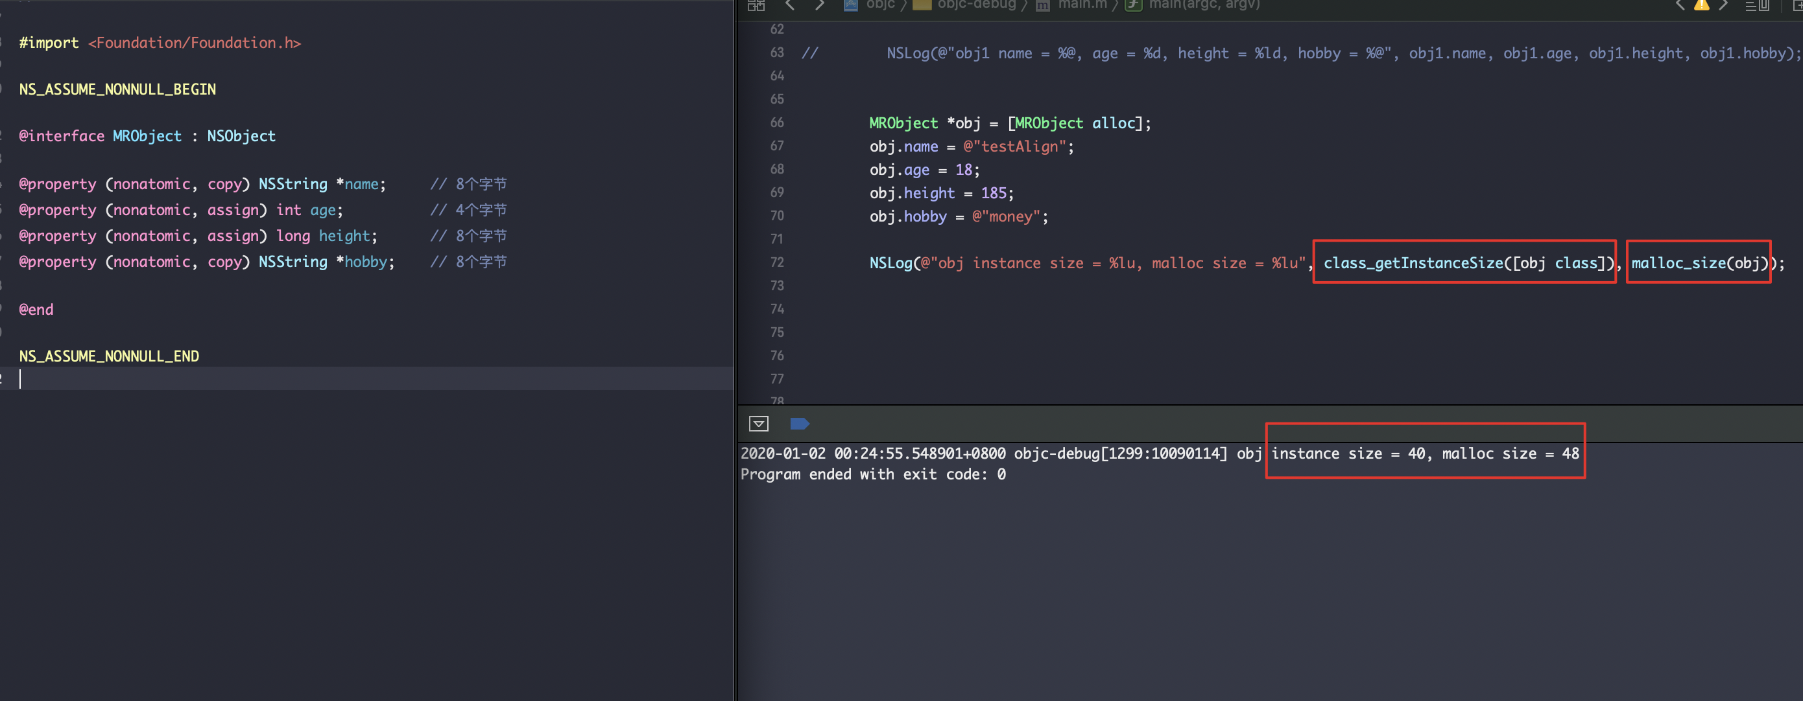Click malloc_size(obj) call in code
The image size is (1803, 701).
pos(1698,263)
